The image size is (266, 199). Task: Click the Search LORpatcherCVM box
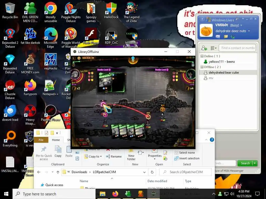(x=185, y=172)
